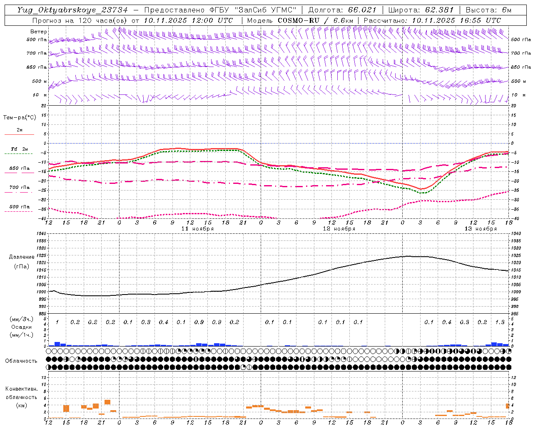The height and width of the screenshot is (426, 533).
Task: Click the longitude value 'Долгота: 66.021'
Action: point(342,10)
